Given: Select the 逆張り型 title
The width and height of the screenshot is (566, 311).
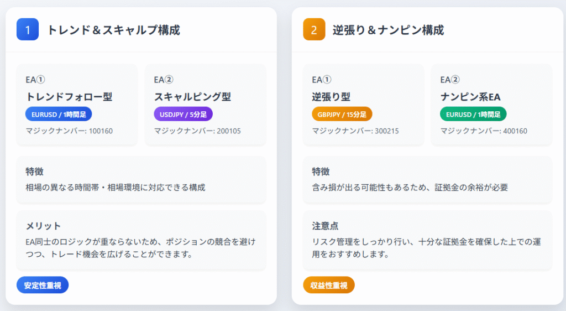Looking at the screenshot, I should (x=331, y=97).
